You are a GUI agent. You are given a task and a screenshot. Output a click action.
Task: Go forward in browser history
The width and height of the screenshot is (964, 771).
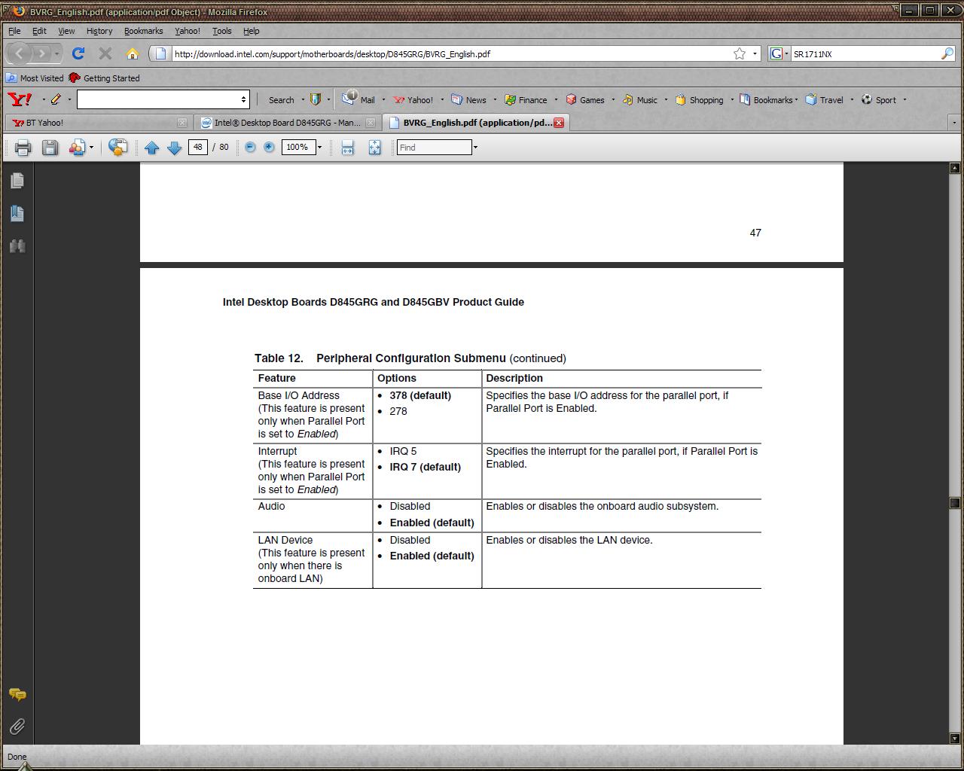pos(42,53)
